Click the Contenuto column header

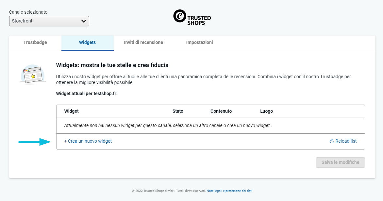pos(221,111)
